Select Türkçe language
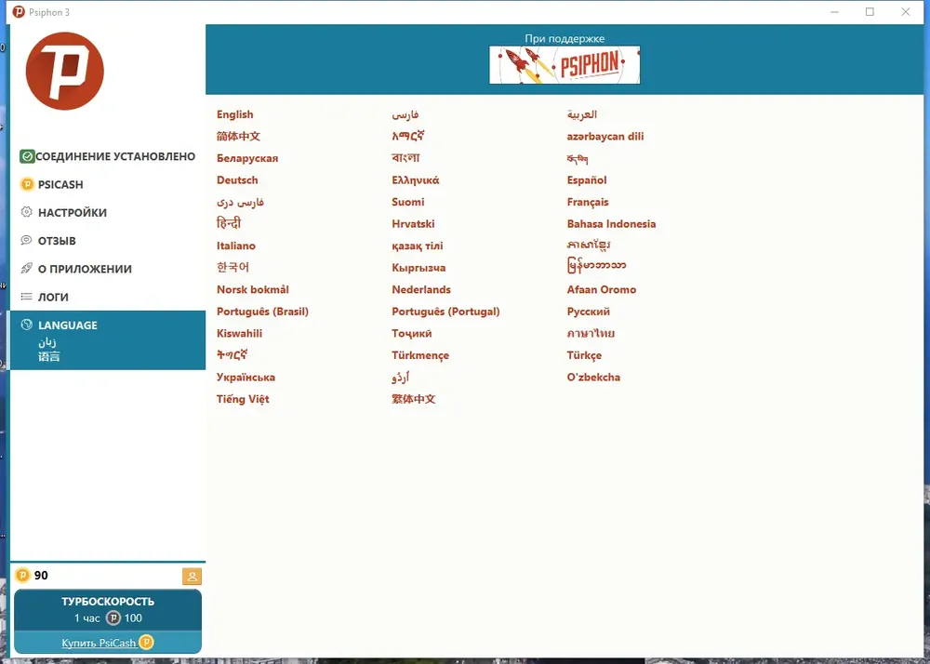The width and height of the screenshot is (930, 664). (x=584, y=355)
